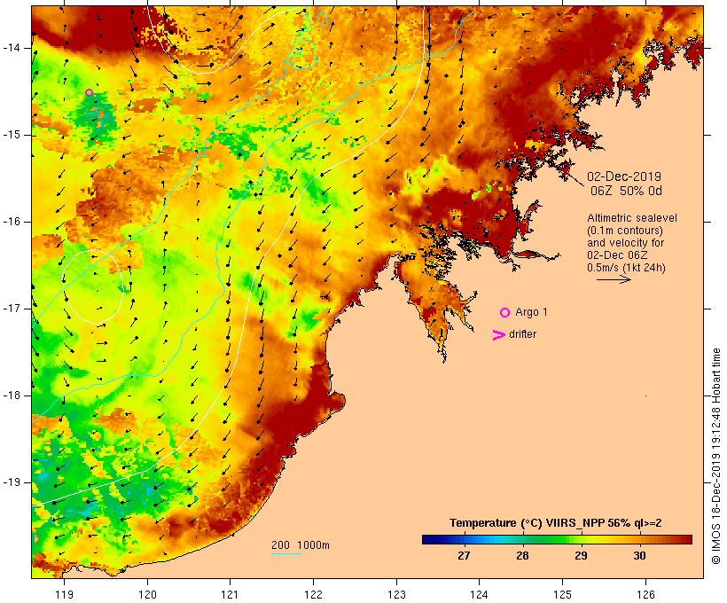Click the -16 latitude axis label
The width and height of the screenshot is (727, 603).
(12, 222)
